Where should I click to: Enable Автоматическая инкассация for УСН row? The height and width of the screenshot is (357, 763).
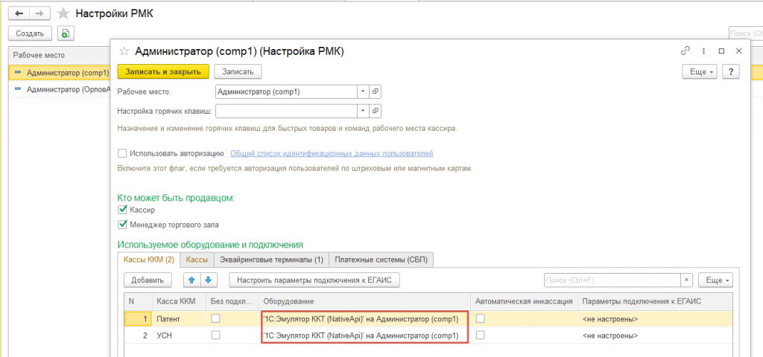coord(481,335)
